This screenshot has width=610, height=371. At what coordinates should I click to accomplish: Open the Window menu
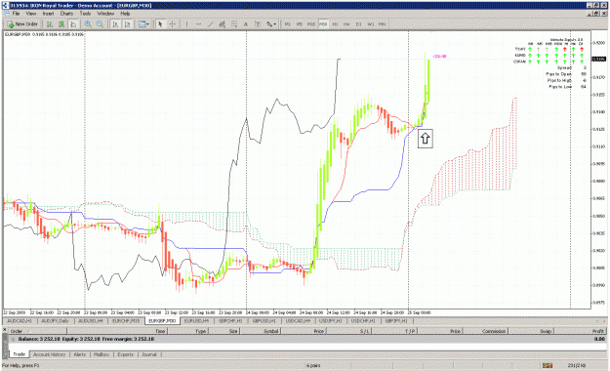click(x=105, y=14)
